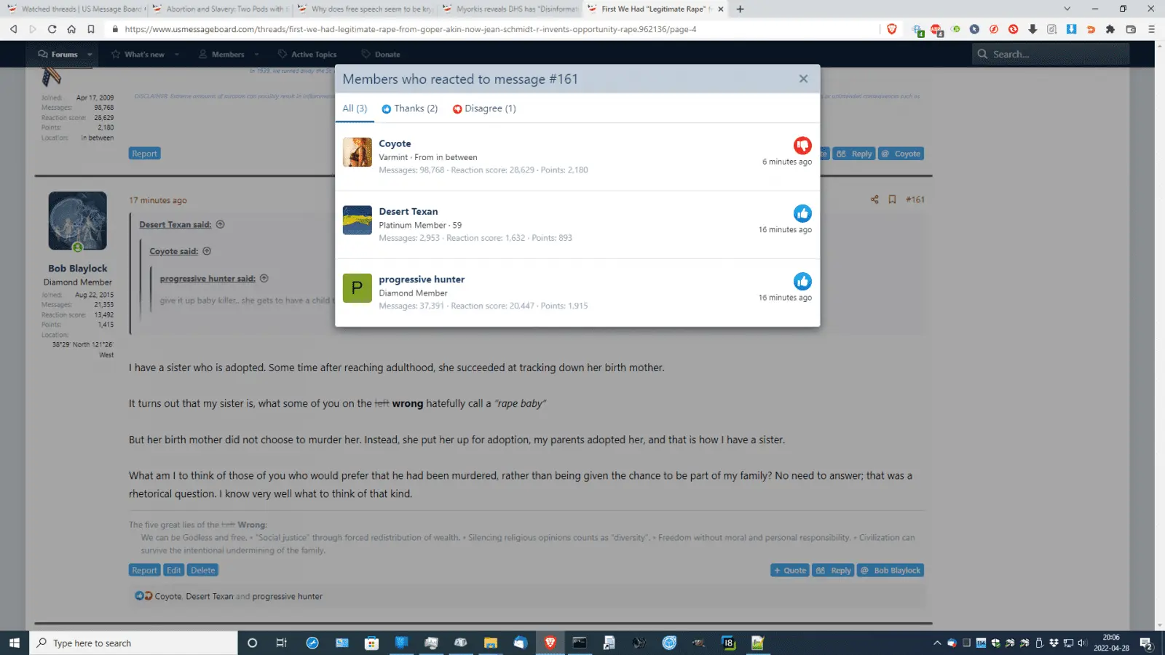Open Bob Blaylock's avatar image
This screenshot has height=655, width=1165.
pyautogui.click(x=77, y=221)
